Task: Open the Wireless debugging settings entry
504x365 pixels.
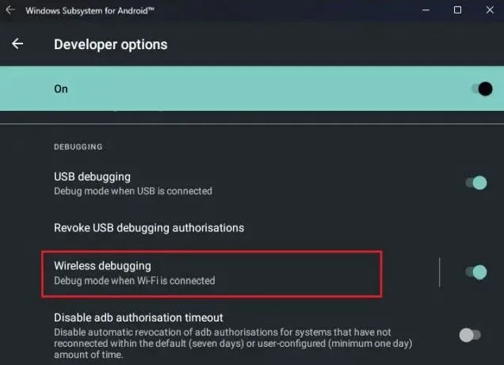Action: point(212,274)
